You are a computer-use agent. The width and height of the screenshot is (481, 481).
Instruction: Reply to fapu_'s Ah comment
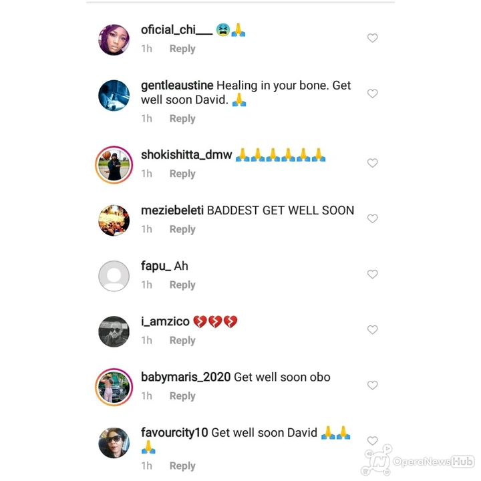(x=182, y=285)
